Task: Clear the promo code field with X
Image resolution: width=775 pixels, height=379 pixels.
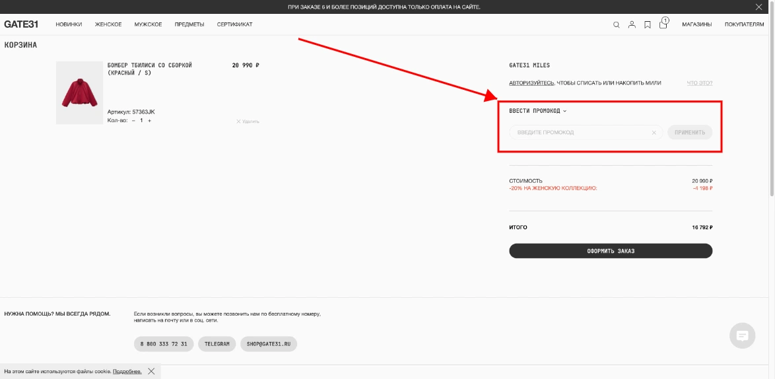Action: pyautogui.click(x=654, y=133)
